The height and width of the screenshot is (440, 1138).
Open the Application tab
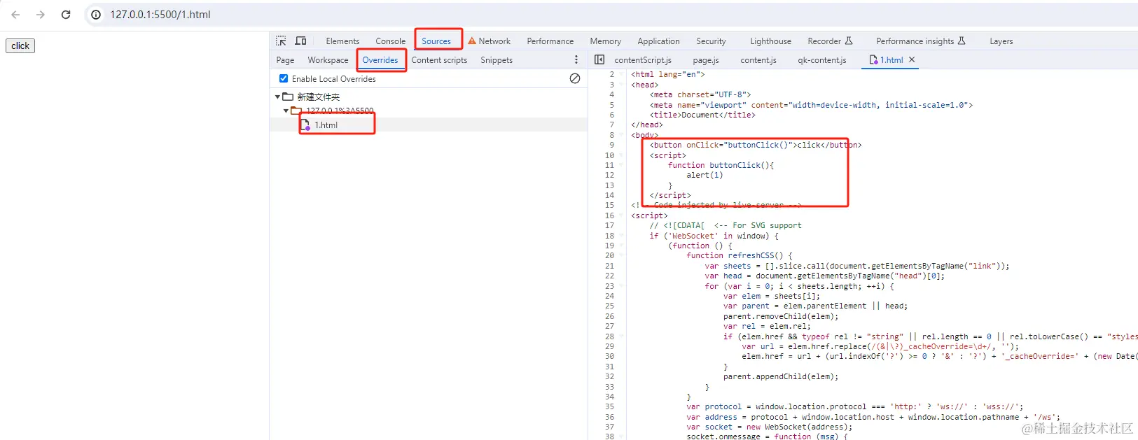pyautogui.click(x=658, y=41)
